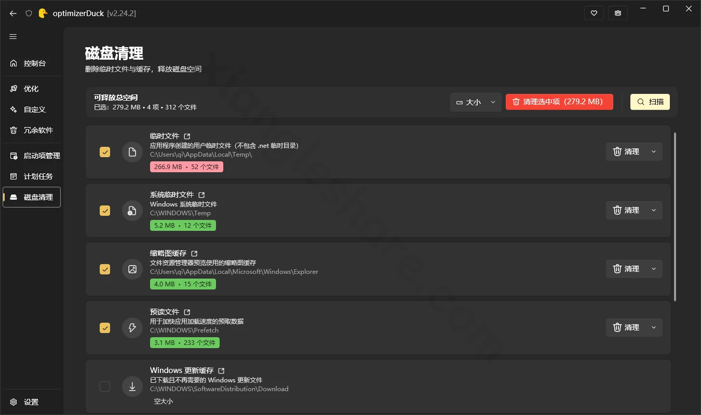Click the file icon of 系统临时文件
The image size is (701, 415).
pos(132,211)
